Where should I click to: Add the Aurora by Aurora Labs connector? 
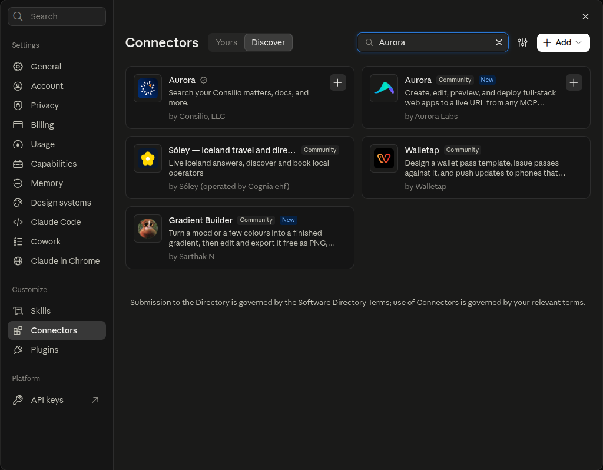pos(574,82)
